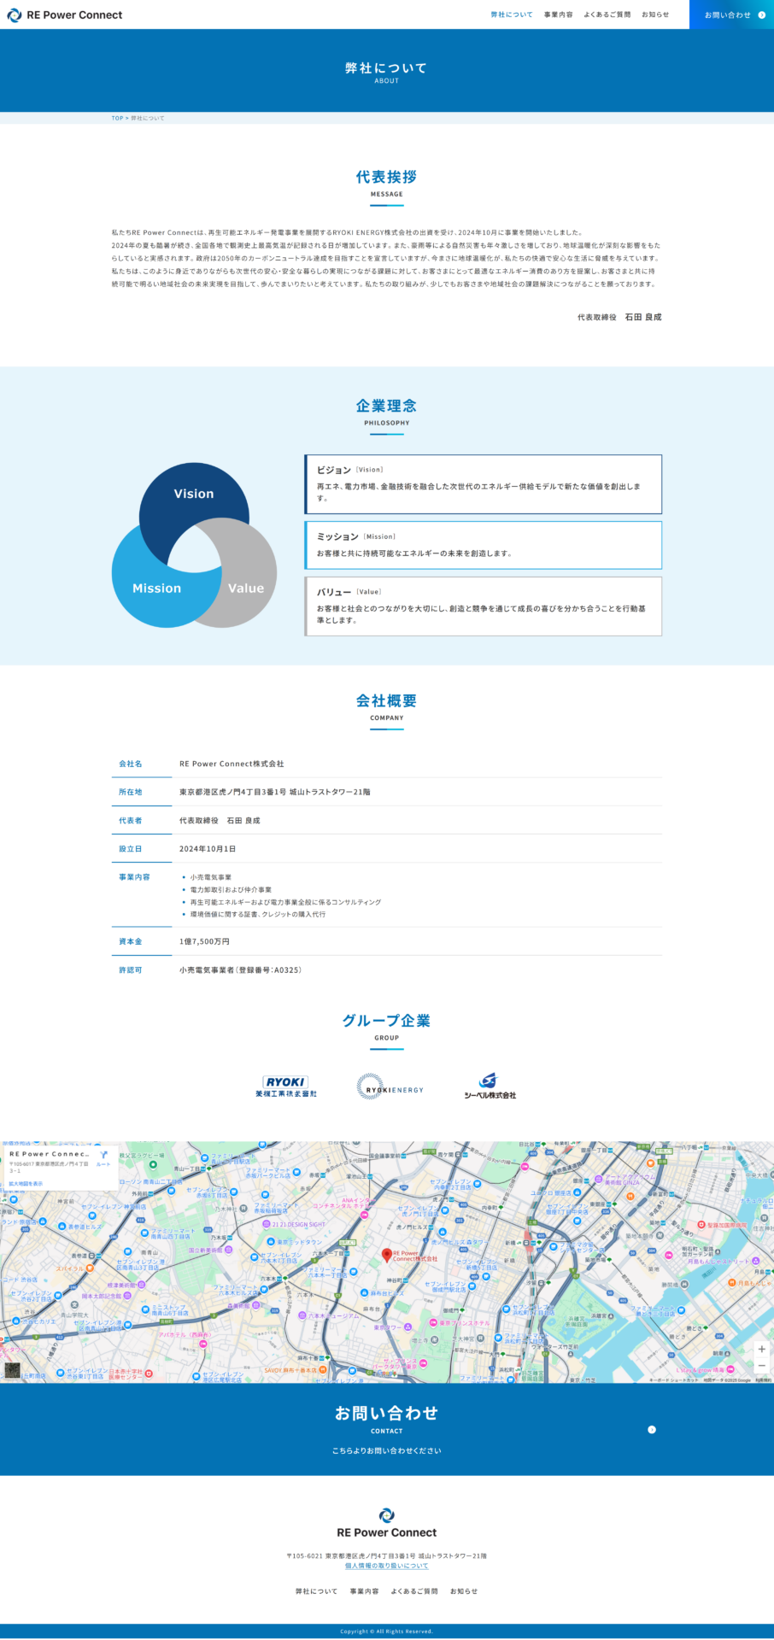Click the 聖路加国際病院 hospital marker
The image size is (774, 1640).
click(701, 1224)
